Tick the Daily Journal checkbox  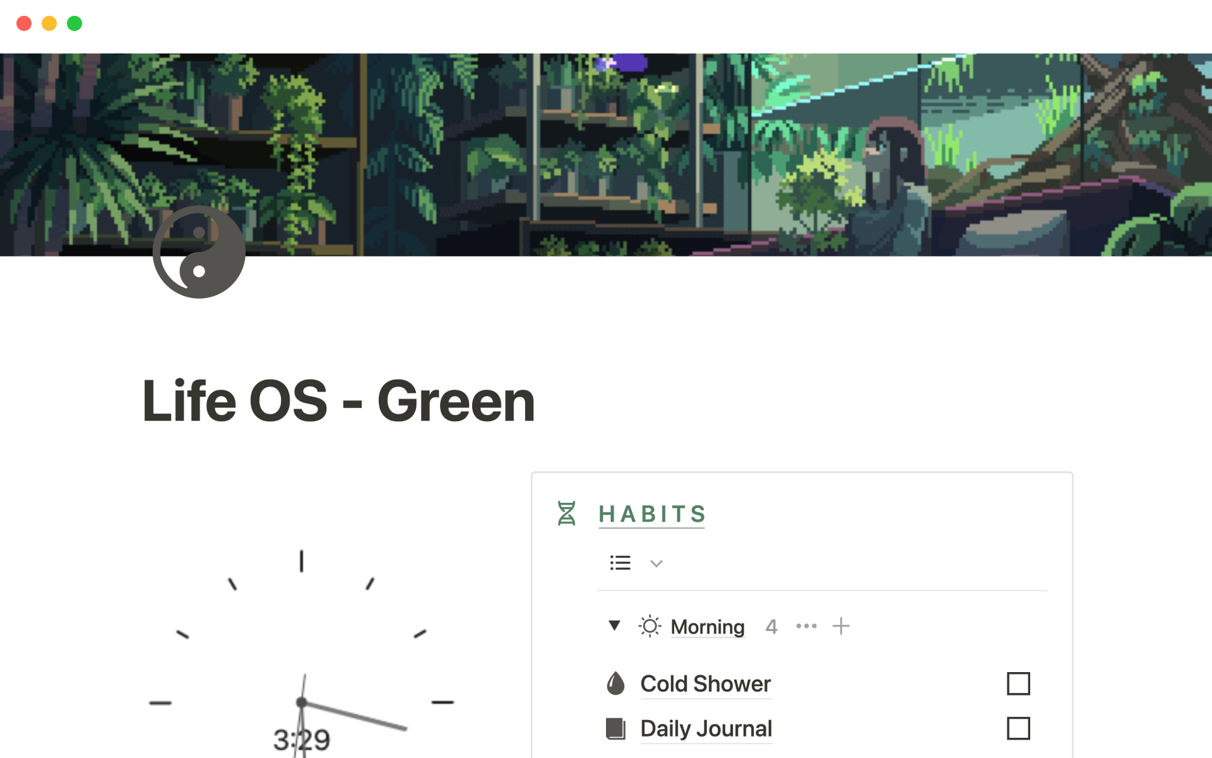1018,728
